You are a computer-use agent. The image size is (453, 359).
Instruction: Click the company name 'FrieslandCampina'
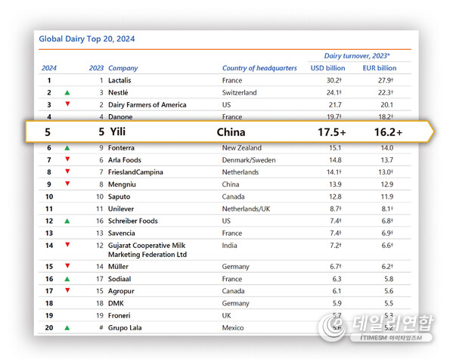pos(136,172)
